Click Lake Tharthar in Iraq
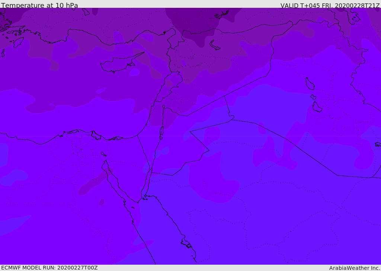Viewport: 381px width, 271px height. click(310, 84)
